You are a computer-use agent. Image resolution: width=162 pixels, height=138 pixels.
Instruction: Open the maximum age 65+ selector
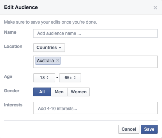click(70, 78)
